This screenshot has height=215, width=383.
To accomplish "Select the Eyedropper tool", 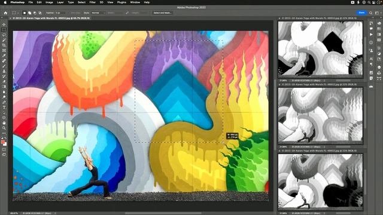I will coord(4,56).
